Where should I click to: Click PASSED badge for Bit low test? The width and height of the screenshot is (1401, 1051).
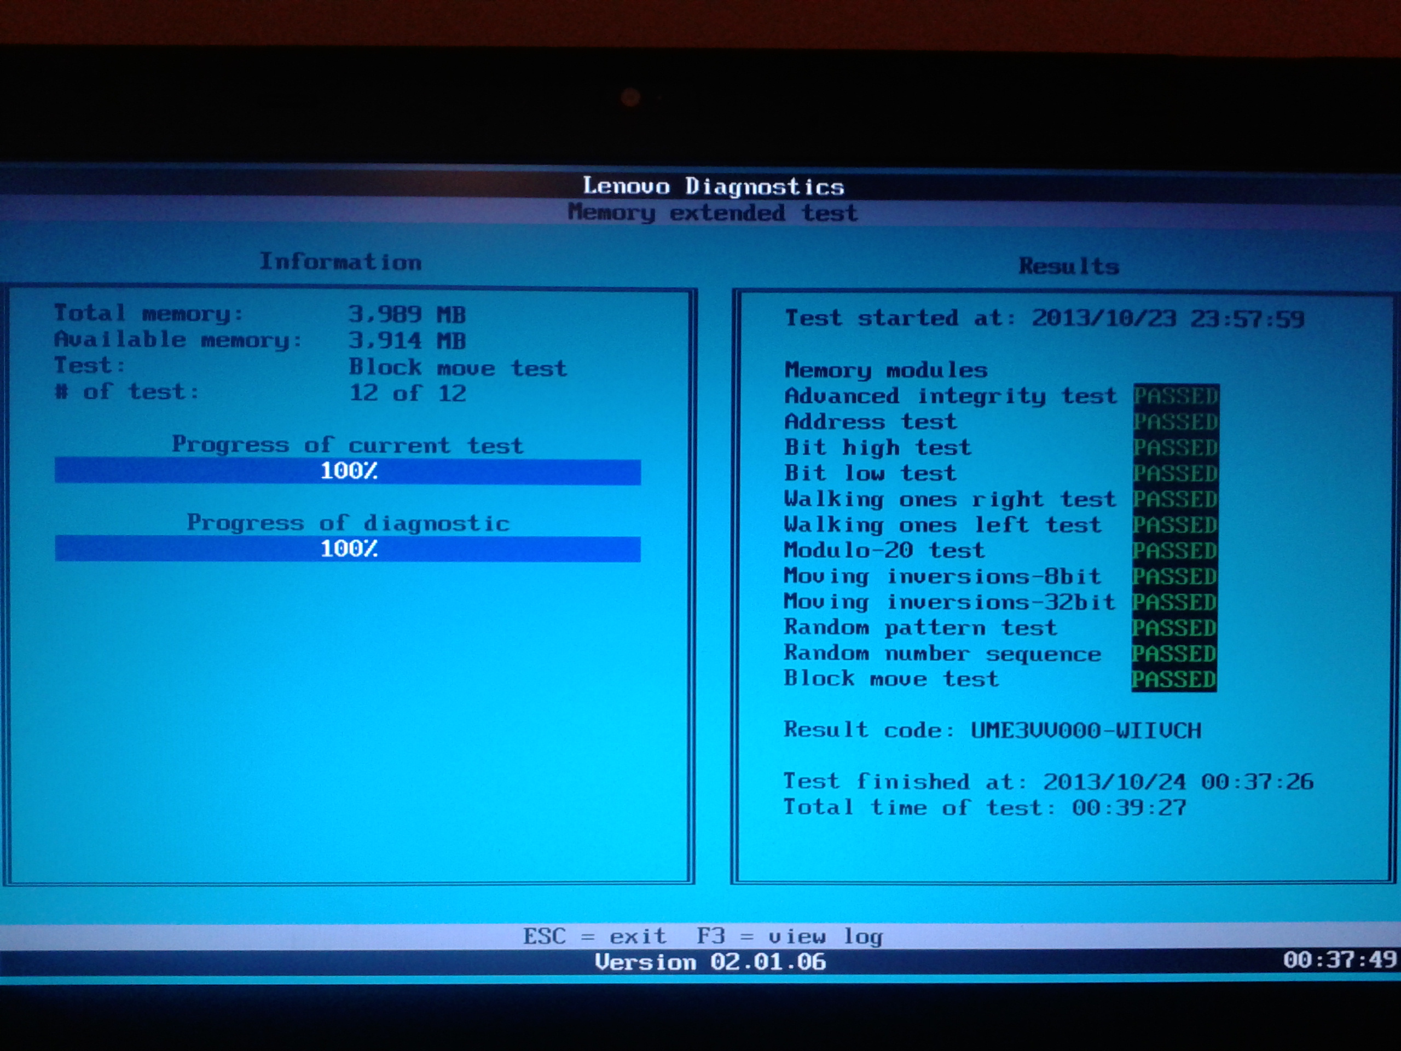(1176, 474)
